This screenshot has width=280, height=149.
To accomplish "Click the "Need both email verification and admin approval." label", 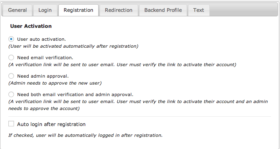I will [x=75, y=94].
